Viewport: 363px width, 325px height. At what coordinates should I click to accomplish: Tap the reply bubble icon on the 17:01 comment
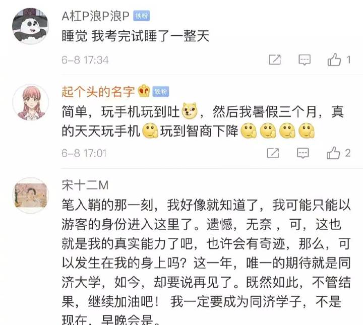303,153
